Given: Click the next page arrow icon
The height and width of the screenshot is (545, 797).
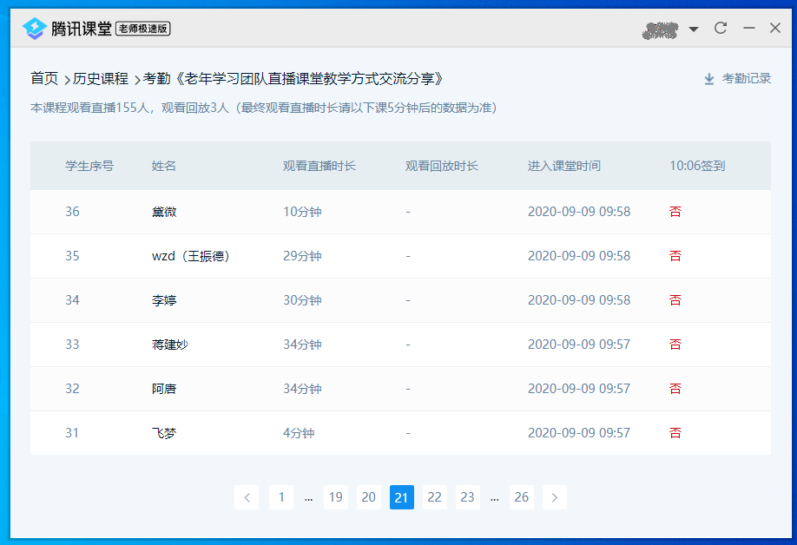Looking at the screenshot, I should pos(555,496).
